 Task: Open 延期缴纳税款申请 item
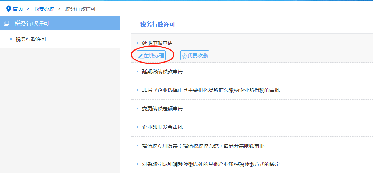point(162,72)
